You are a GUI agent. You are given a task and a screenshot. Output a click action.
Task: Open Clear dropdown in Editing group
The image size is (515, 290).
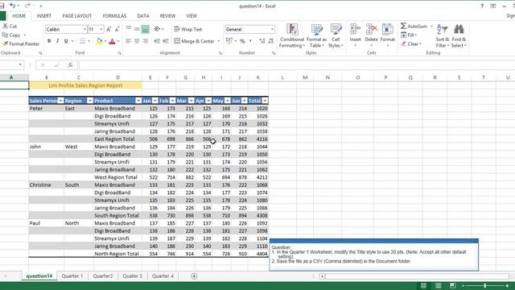click(411, 43)
